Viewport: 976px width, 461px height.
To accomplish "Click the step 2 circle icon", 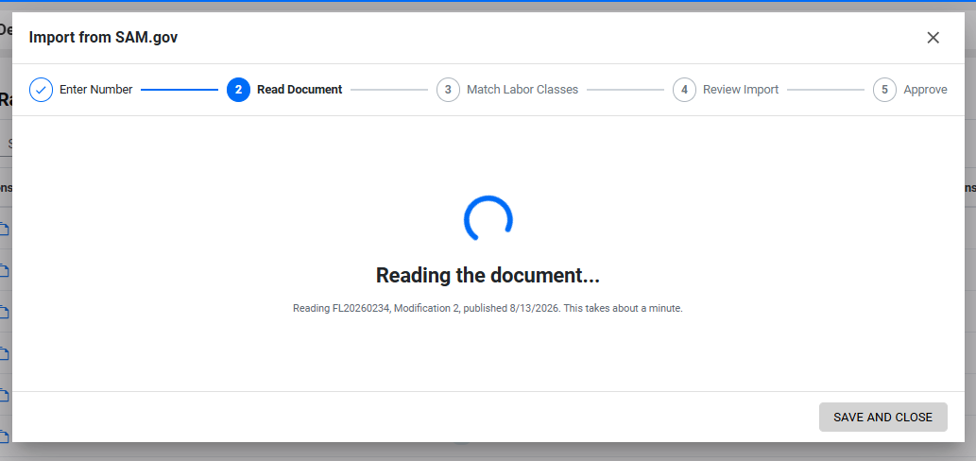I will click(x=238, y=90).
